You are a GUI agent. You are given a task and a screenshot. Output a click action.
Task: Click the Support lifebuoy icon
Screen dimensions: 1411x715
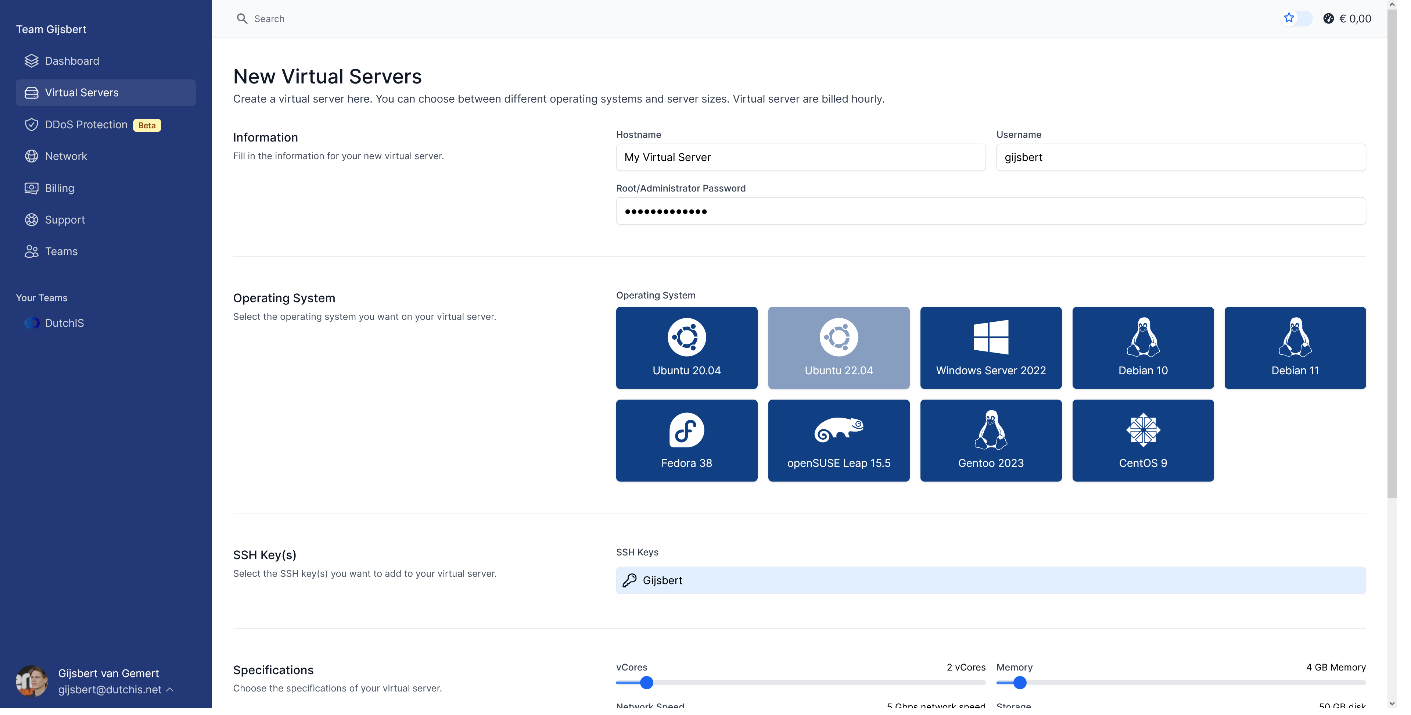[32, 222]
